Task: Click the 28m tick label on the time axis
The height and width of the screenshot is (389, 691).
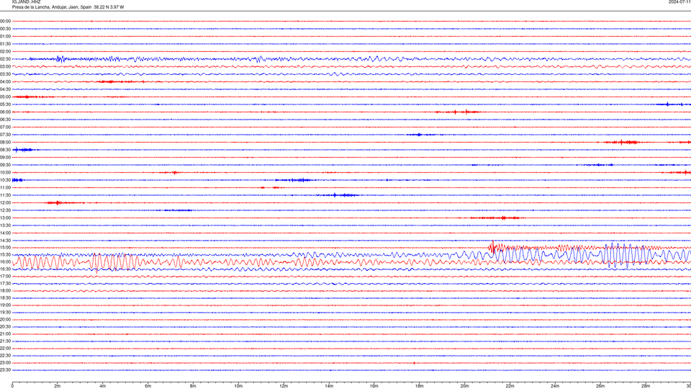Action: (x=646, y=386)
